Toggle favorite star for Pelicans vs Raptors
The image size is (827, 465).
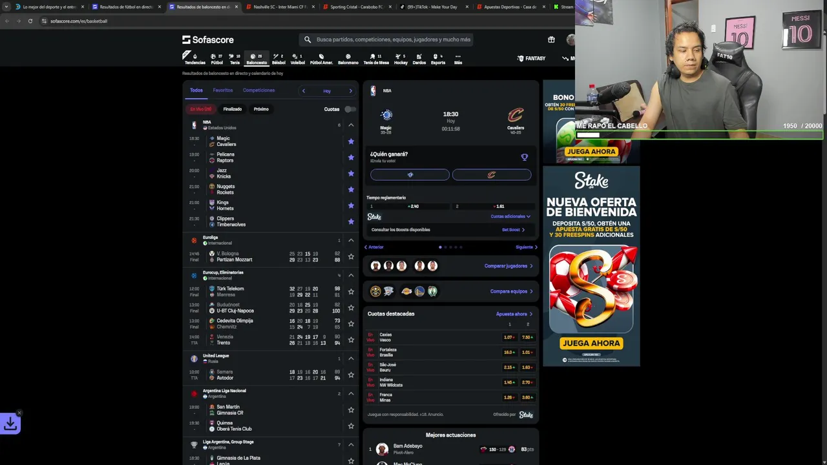(351, 158)
